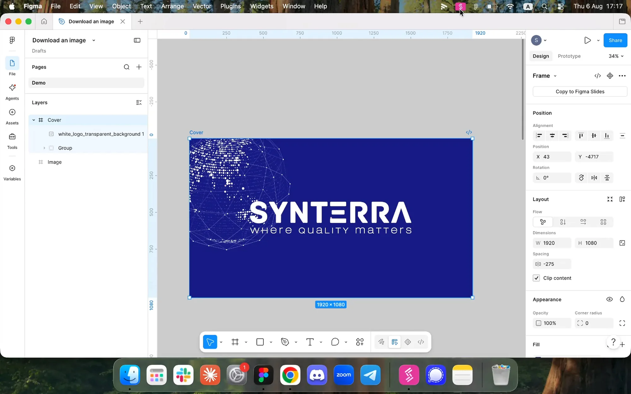Open the Agents sidebar panel

tap(12, 92)
